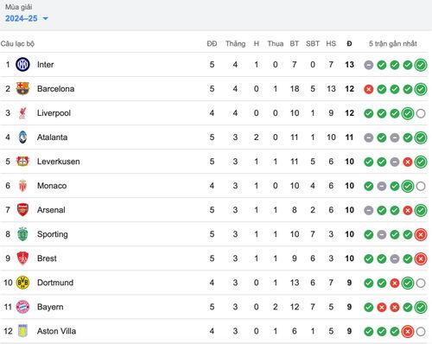Open the Leverkusen team link
Screen dimensions: 432x344
click(59, 162)
